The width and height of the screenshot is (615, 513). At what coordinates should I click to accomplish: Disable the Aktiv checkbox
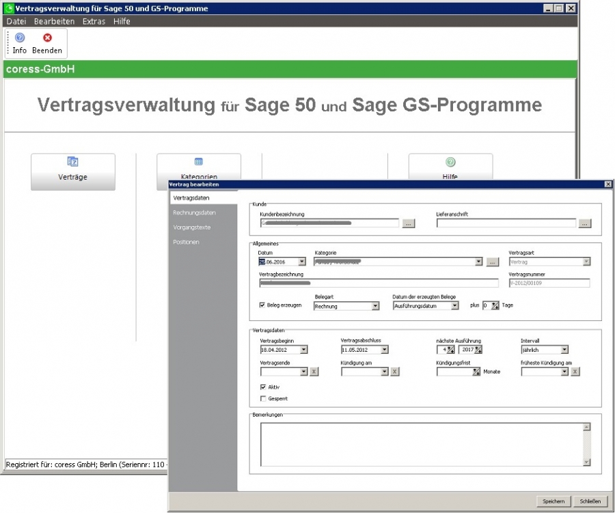[264, 386]
